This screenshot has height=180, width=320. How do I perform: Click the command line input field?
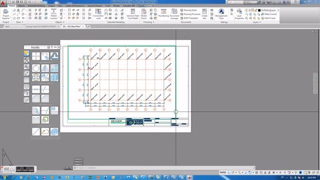pos(163,168)
